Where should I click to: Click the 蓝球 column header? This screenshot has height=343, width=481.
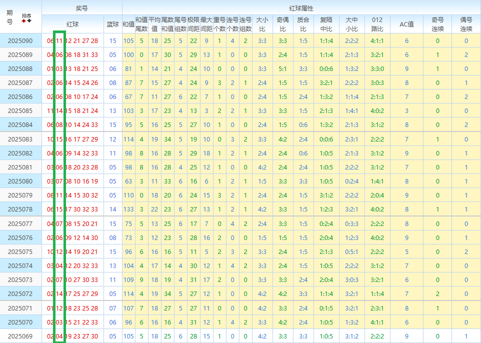click(113, 24)
